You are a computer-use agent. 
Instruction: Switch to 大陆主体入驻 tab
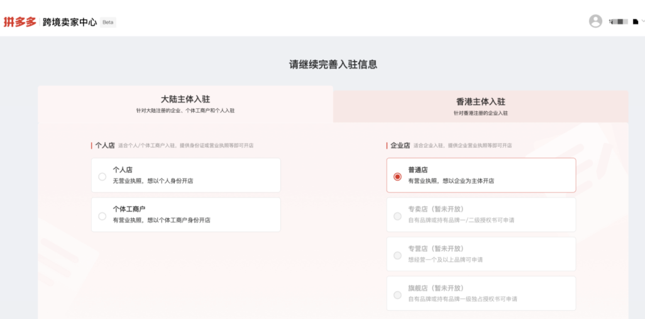(x=185, y=104)
